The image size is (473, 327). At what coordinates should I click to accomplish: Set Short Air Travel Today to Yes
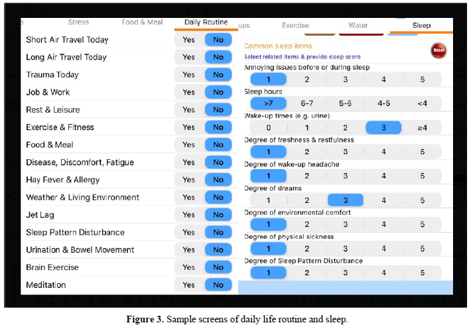click(x=189, y=40)
